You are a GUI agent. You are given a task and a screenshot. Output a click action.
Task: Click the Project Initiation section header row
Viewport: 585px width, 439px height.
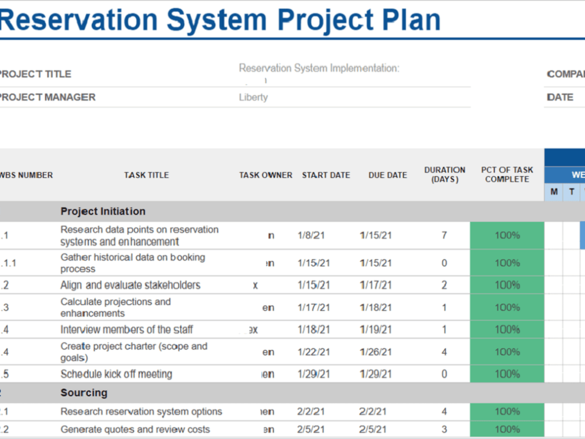[102, 211]
